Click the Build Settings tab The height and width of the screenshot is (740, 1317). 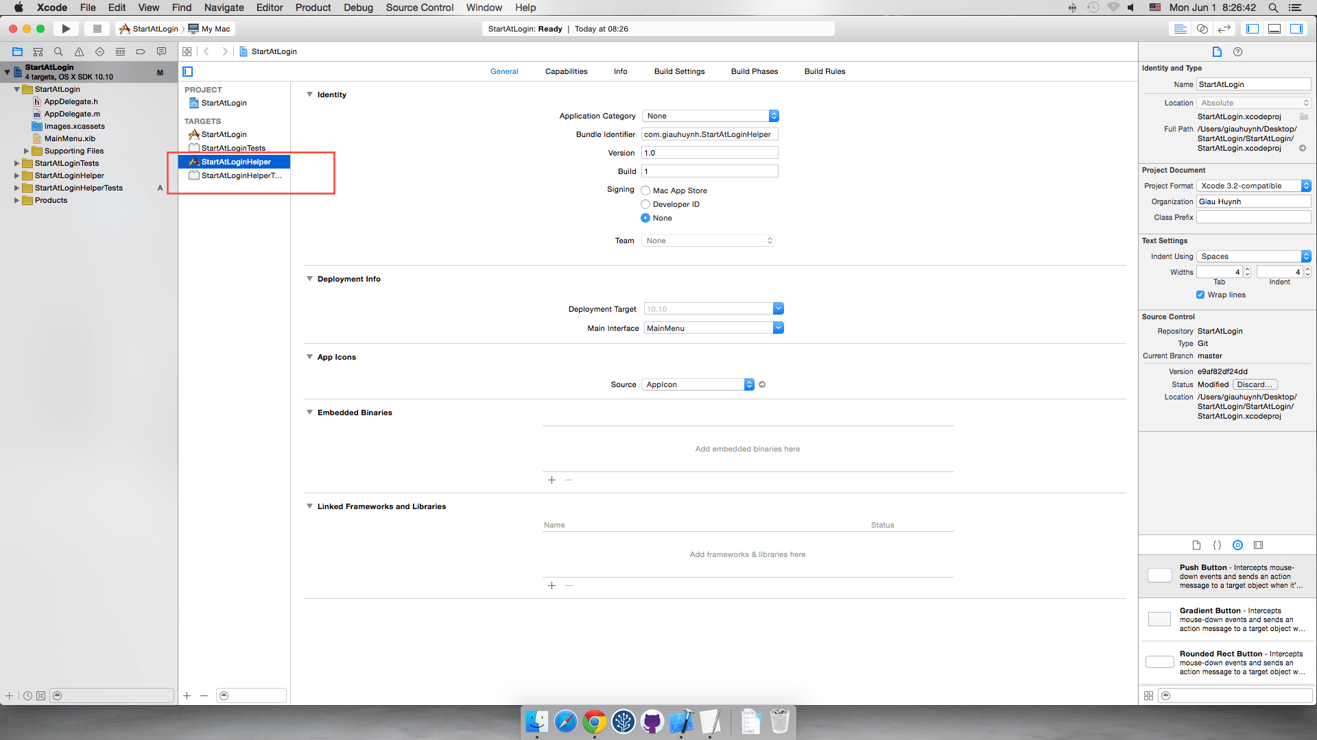(x=679, y=71)
